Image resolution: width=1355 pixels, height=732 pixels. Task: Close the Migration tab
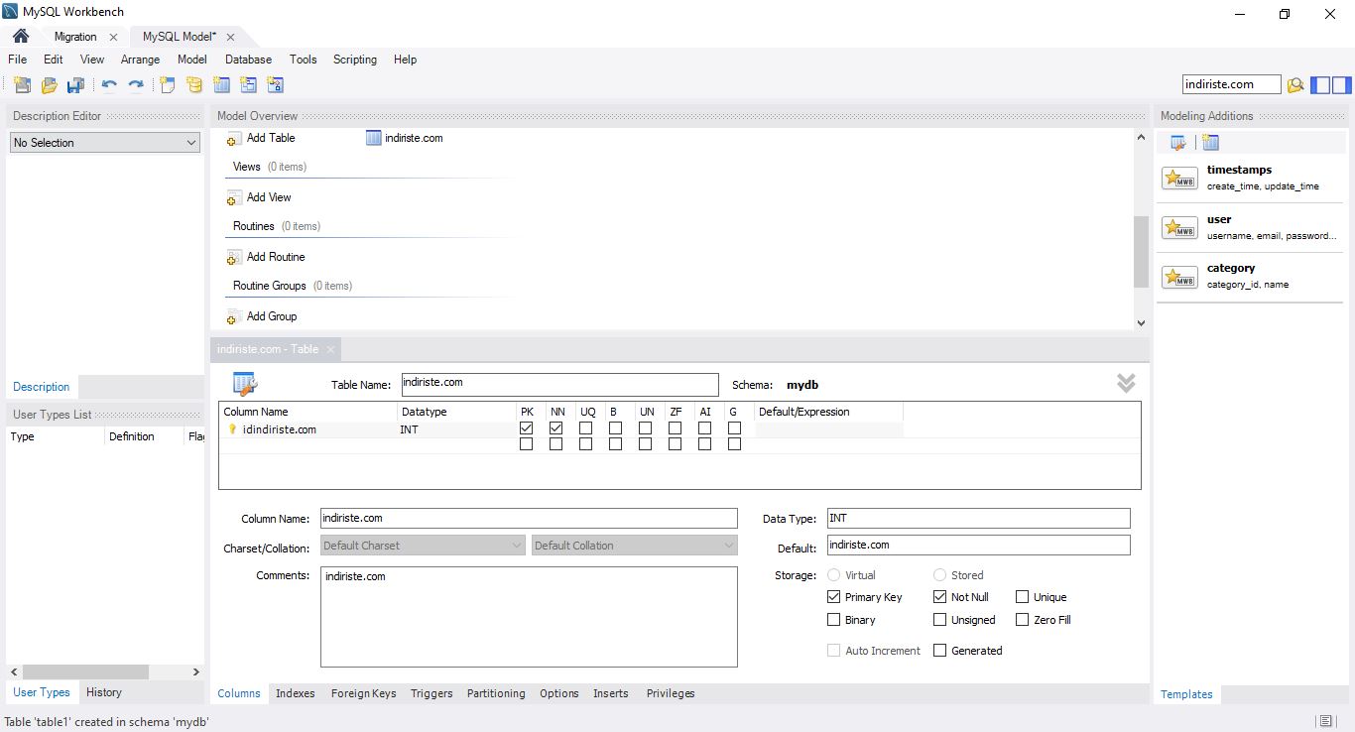coord(113,37)
